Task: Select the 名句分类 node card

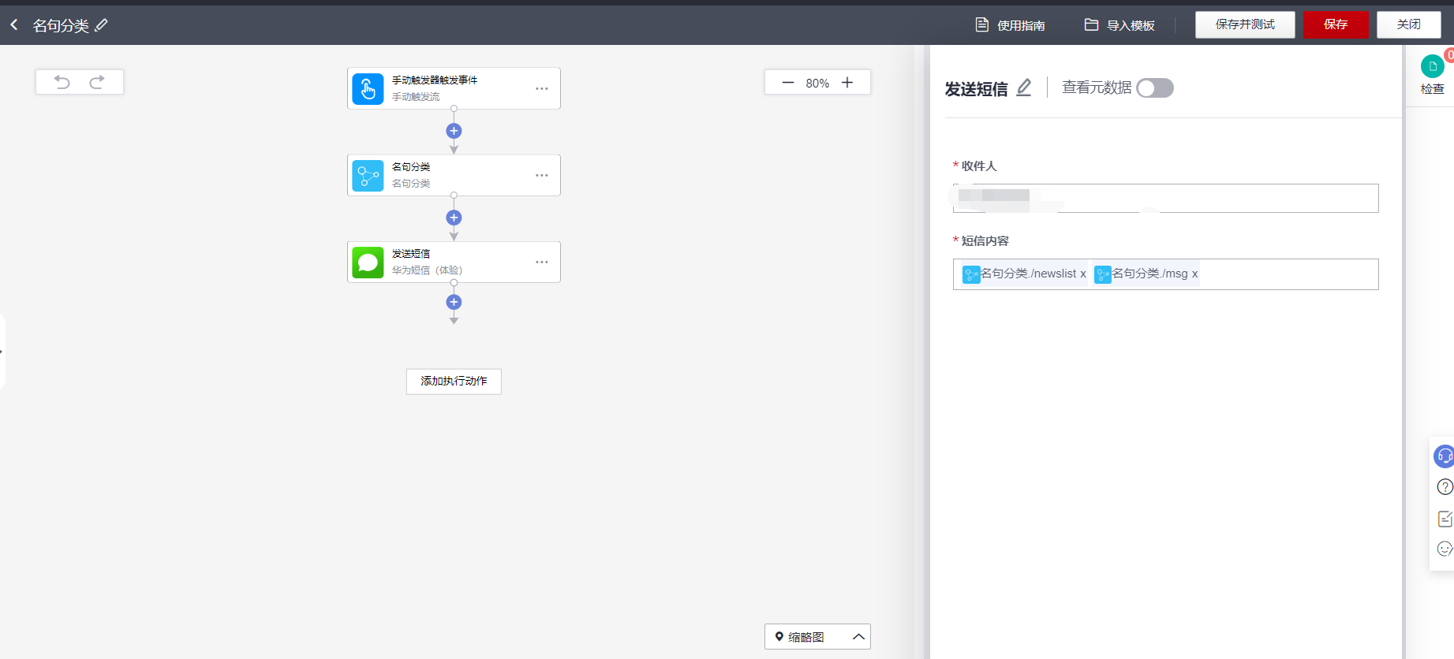Action: [454, 175]
